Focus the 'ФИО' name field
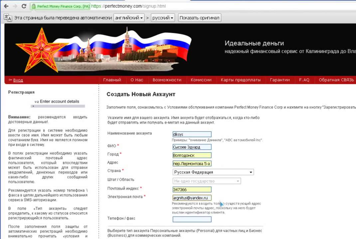 click(192, 147)
